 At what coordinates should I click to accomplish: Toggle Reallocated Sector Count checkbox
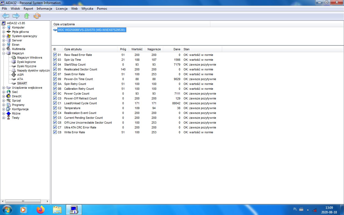coord(55,69)
